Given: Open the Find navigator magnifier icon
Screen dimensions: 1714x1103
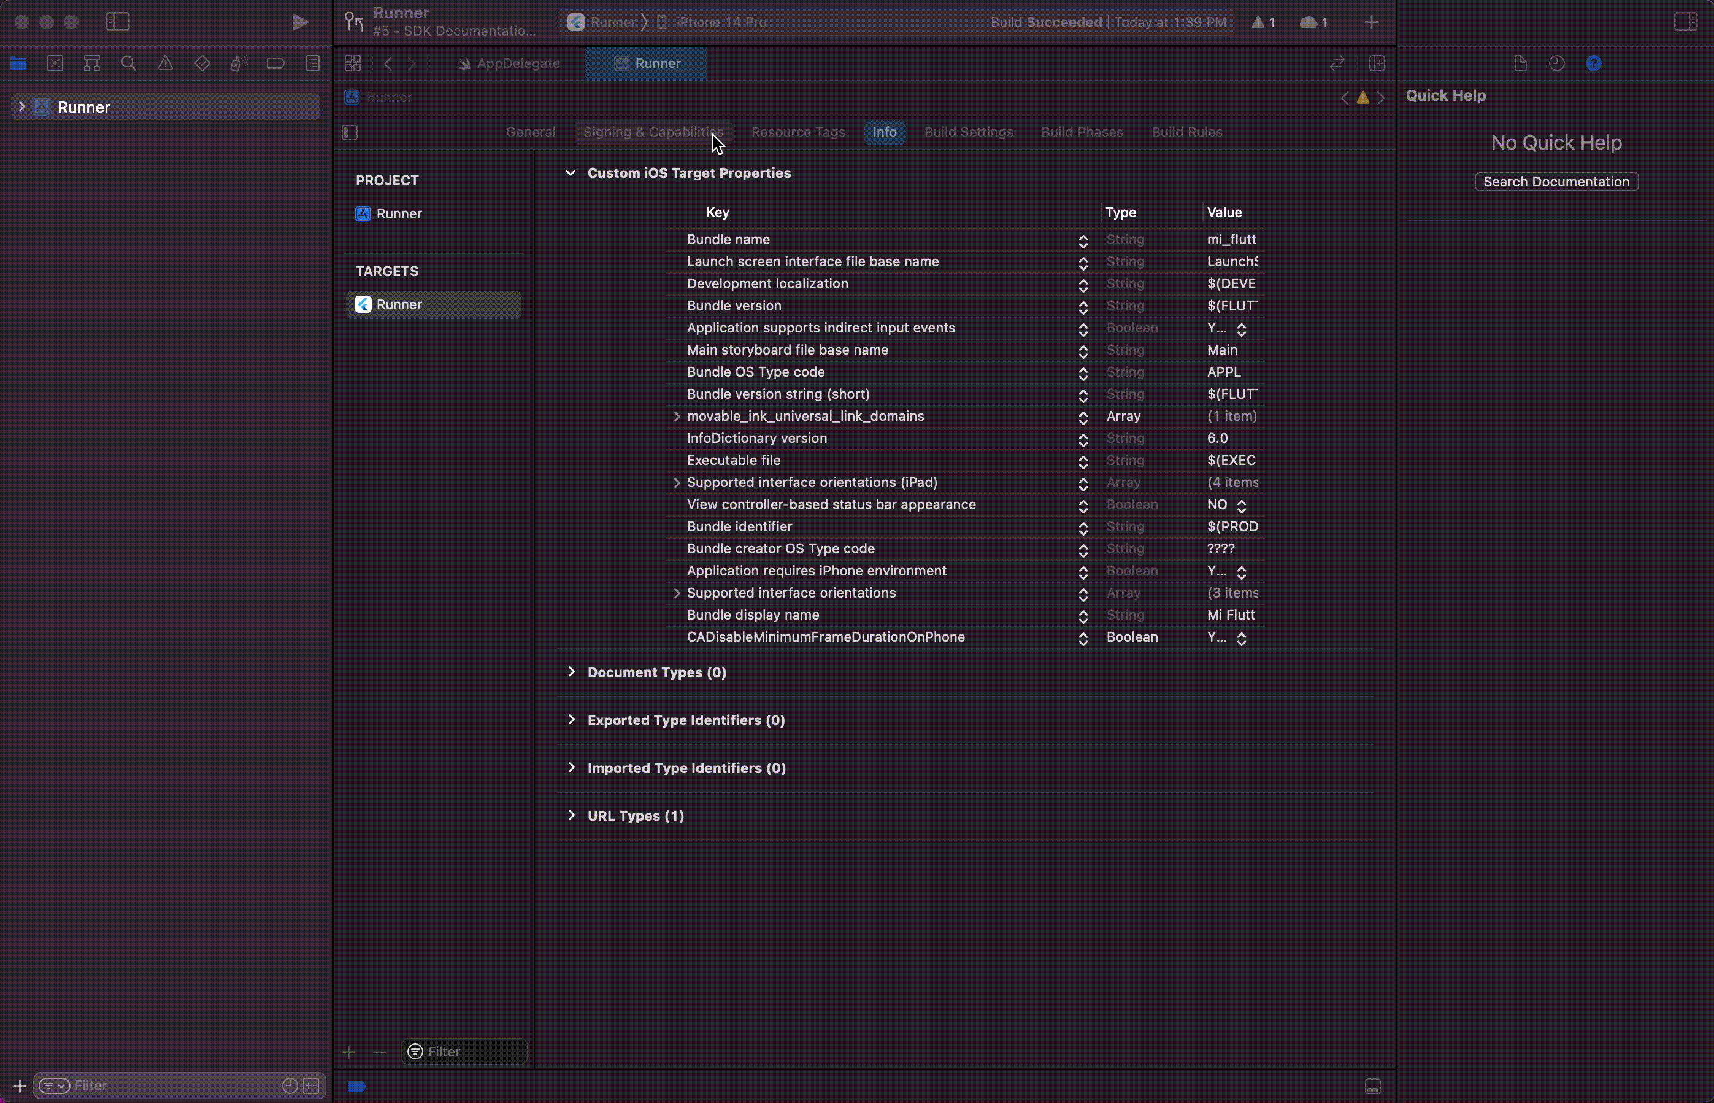Looking at the screenshot, I should 129,64.
